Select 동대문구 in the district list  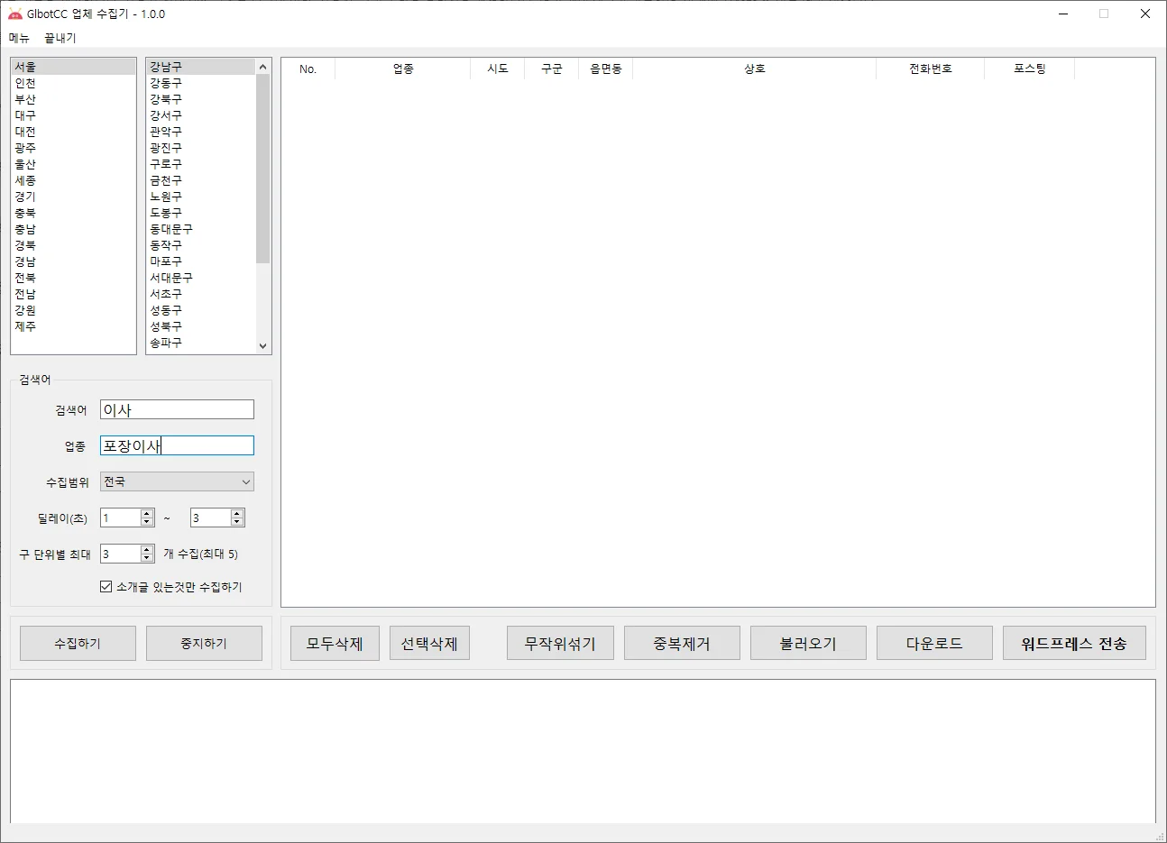(x=201, y=229)
